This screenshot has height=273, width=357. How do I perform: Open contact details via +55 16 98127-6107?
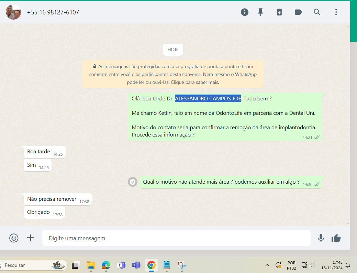(53, 12)
